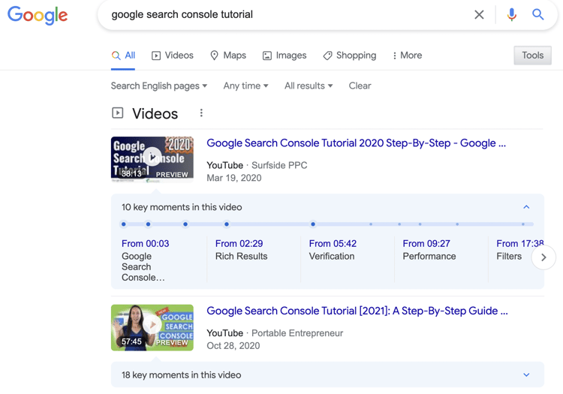
Task: Switch to the Maps tab
Action: tap(228, 56)
